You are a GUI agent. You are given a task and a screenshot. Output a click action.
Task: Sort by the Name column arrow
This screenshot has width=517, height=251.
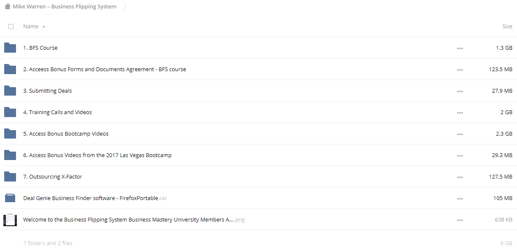coord(44,27)
